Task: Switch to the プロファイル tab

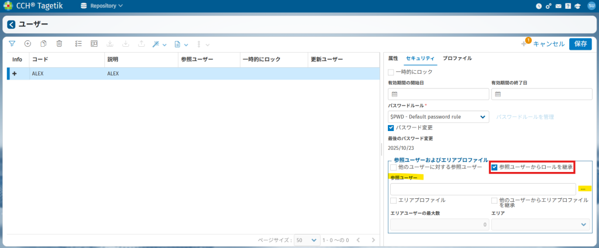Action: (457, 58)
